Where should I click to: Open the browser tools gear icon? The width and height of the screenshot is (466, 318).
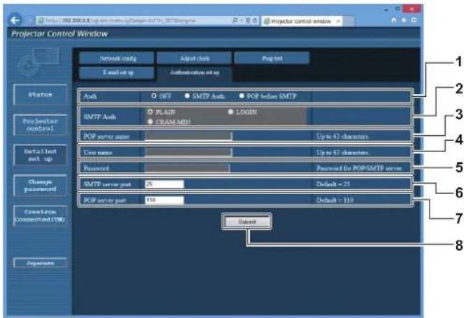(x=414, y=20)
